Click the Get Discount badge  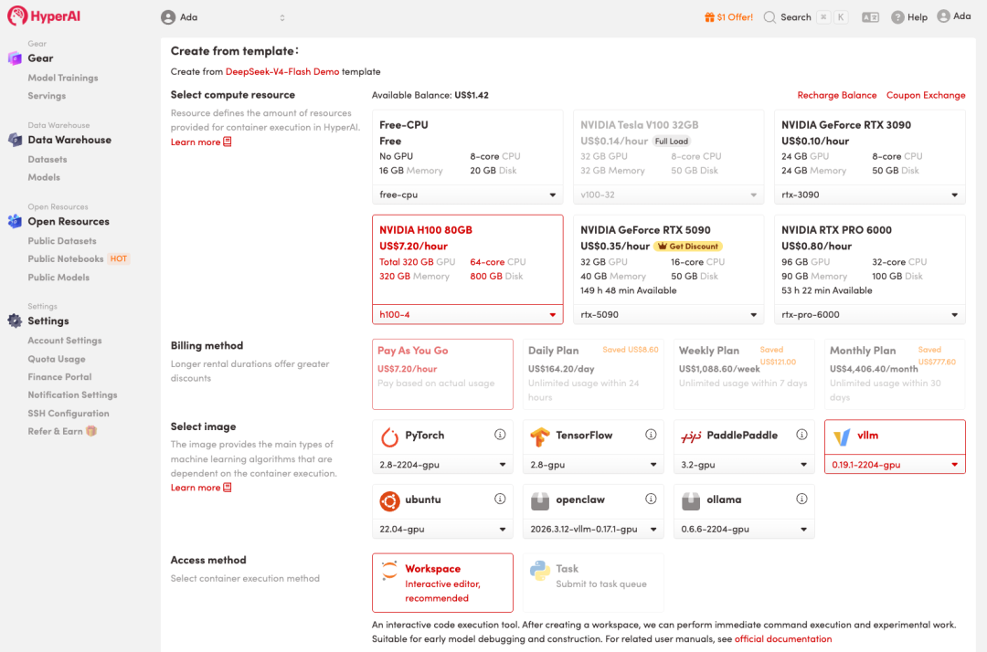(688, 247)
